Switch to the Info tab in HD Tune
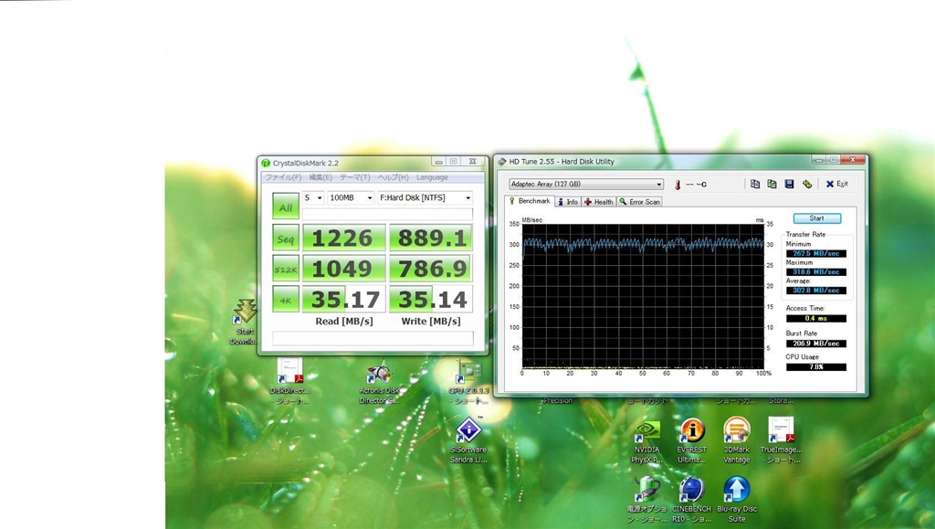Screen dimensions: 935x529 568,202
